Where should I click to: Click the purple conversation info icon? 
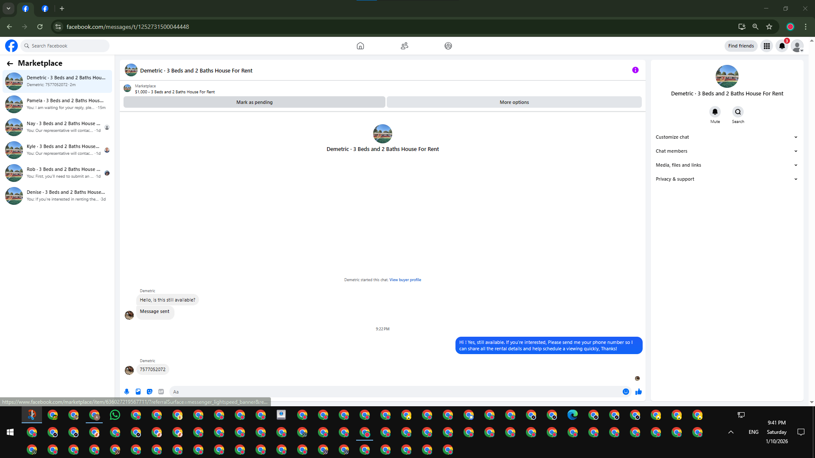pyautogui.click(x=635, y=70)
